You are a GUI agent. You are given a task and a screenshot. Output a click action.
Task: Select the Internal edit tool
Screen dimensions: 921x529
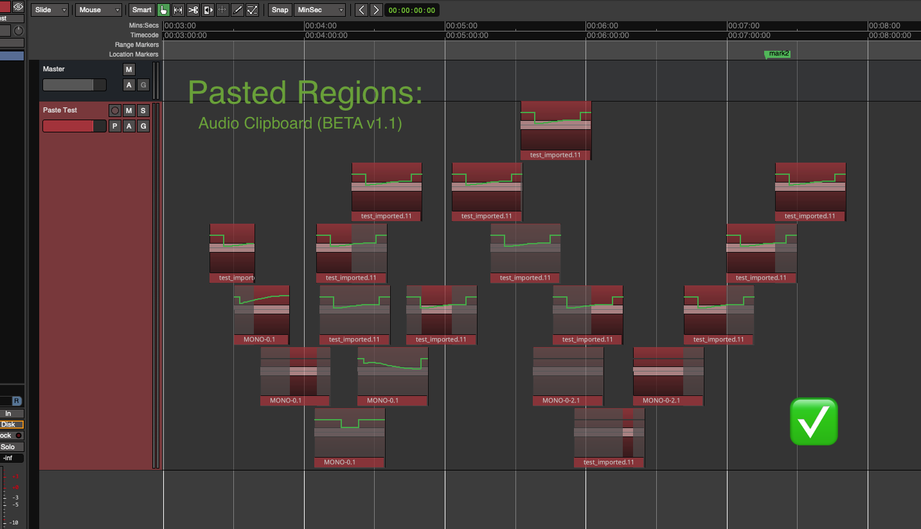tap(252, 10)
